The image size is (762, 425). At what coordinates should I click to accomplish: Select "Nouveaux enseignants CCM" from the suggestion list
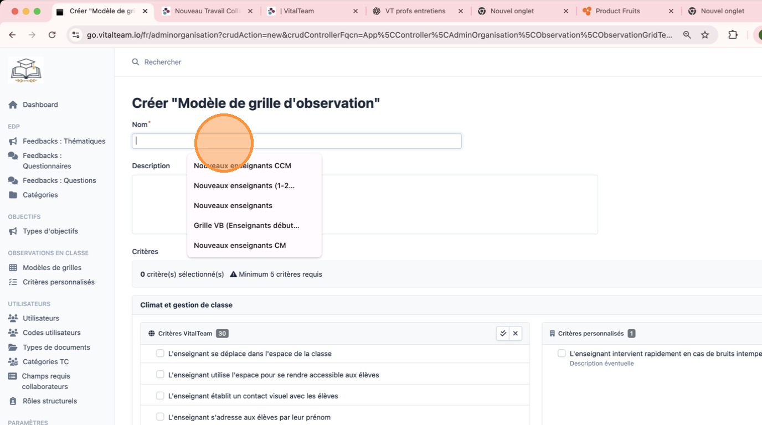pos(243,166)
